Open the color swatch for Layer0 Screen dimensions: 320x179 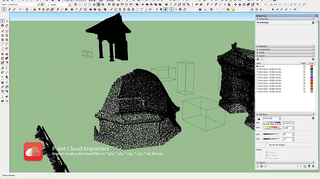[312, 66]
